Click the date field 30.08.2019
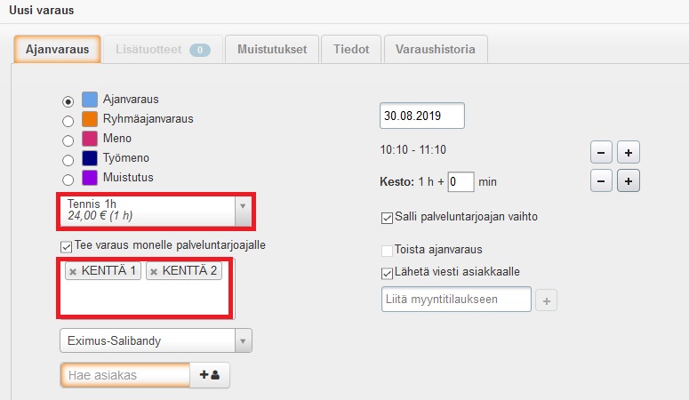Viewport: 689px width, 400px height. point(421,116)
